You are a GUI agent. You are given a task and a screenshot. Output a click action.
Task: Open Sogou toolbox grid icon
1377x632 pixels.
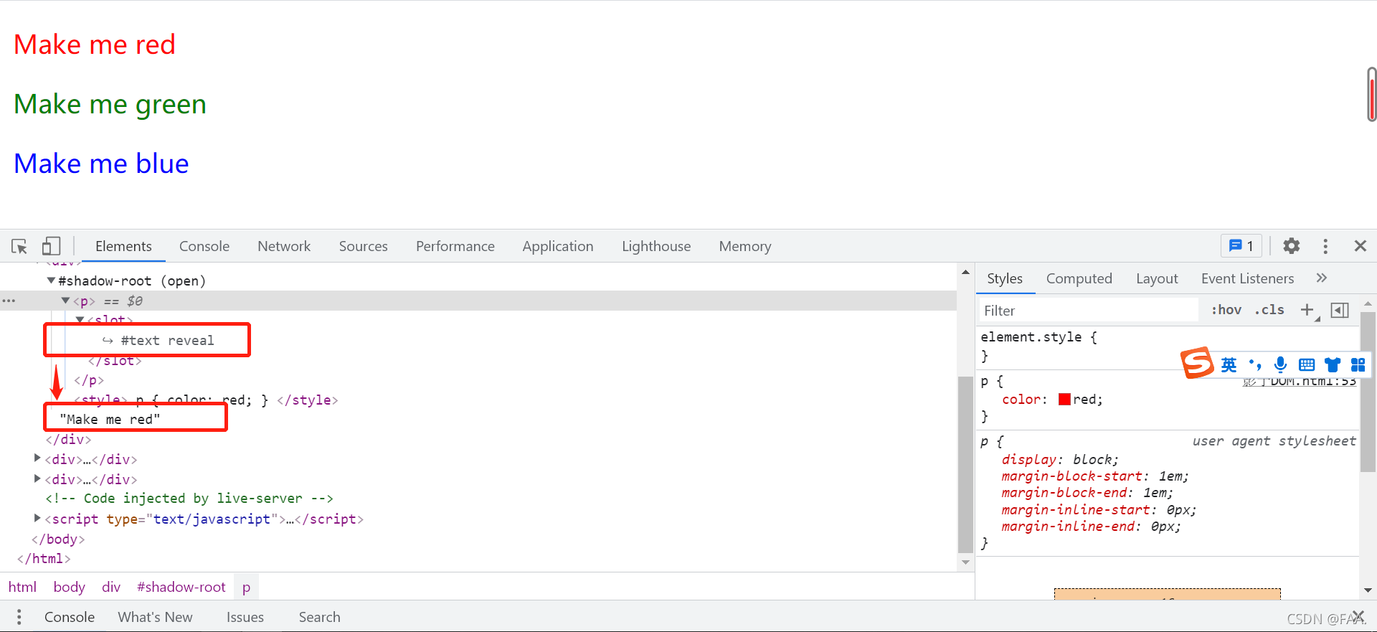[1358, 365]
